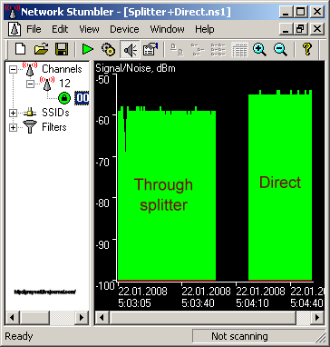
Task: Open a file using folder icon
Action: [x=41, y=49]
